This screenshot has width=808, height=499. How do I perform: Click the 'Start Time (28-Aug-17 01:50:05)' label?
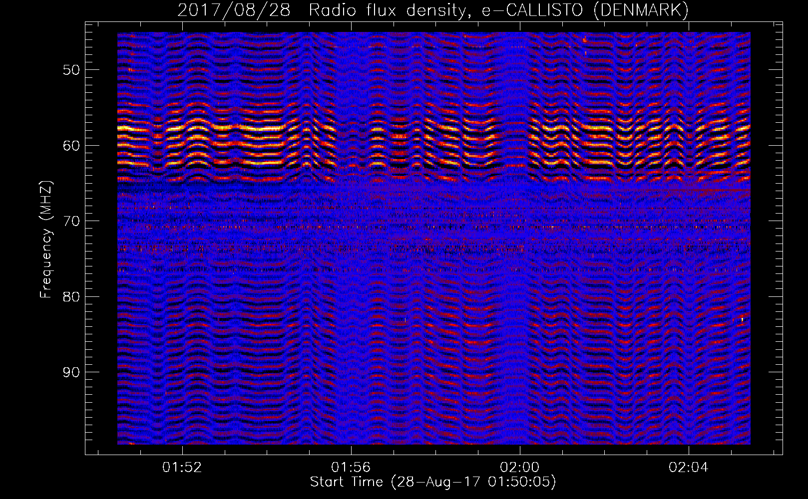click(x=433, y=483)
